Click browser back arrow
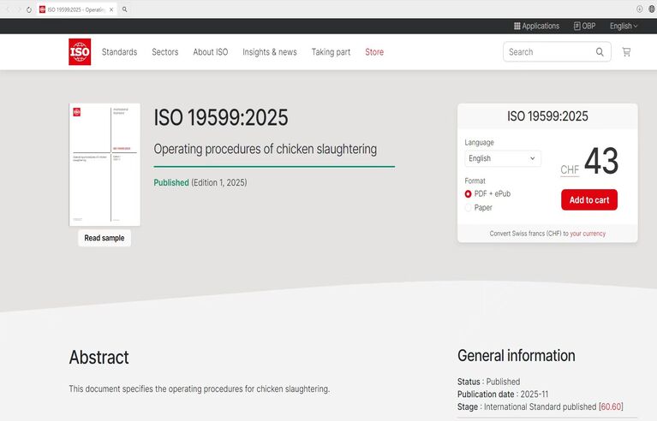 (x=8, y=9)
